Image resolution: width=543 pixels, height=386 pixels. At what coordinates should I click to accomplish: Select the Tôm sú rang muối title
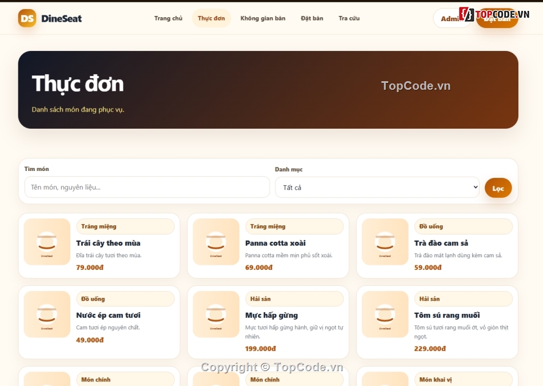coord(447,315)
